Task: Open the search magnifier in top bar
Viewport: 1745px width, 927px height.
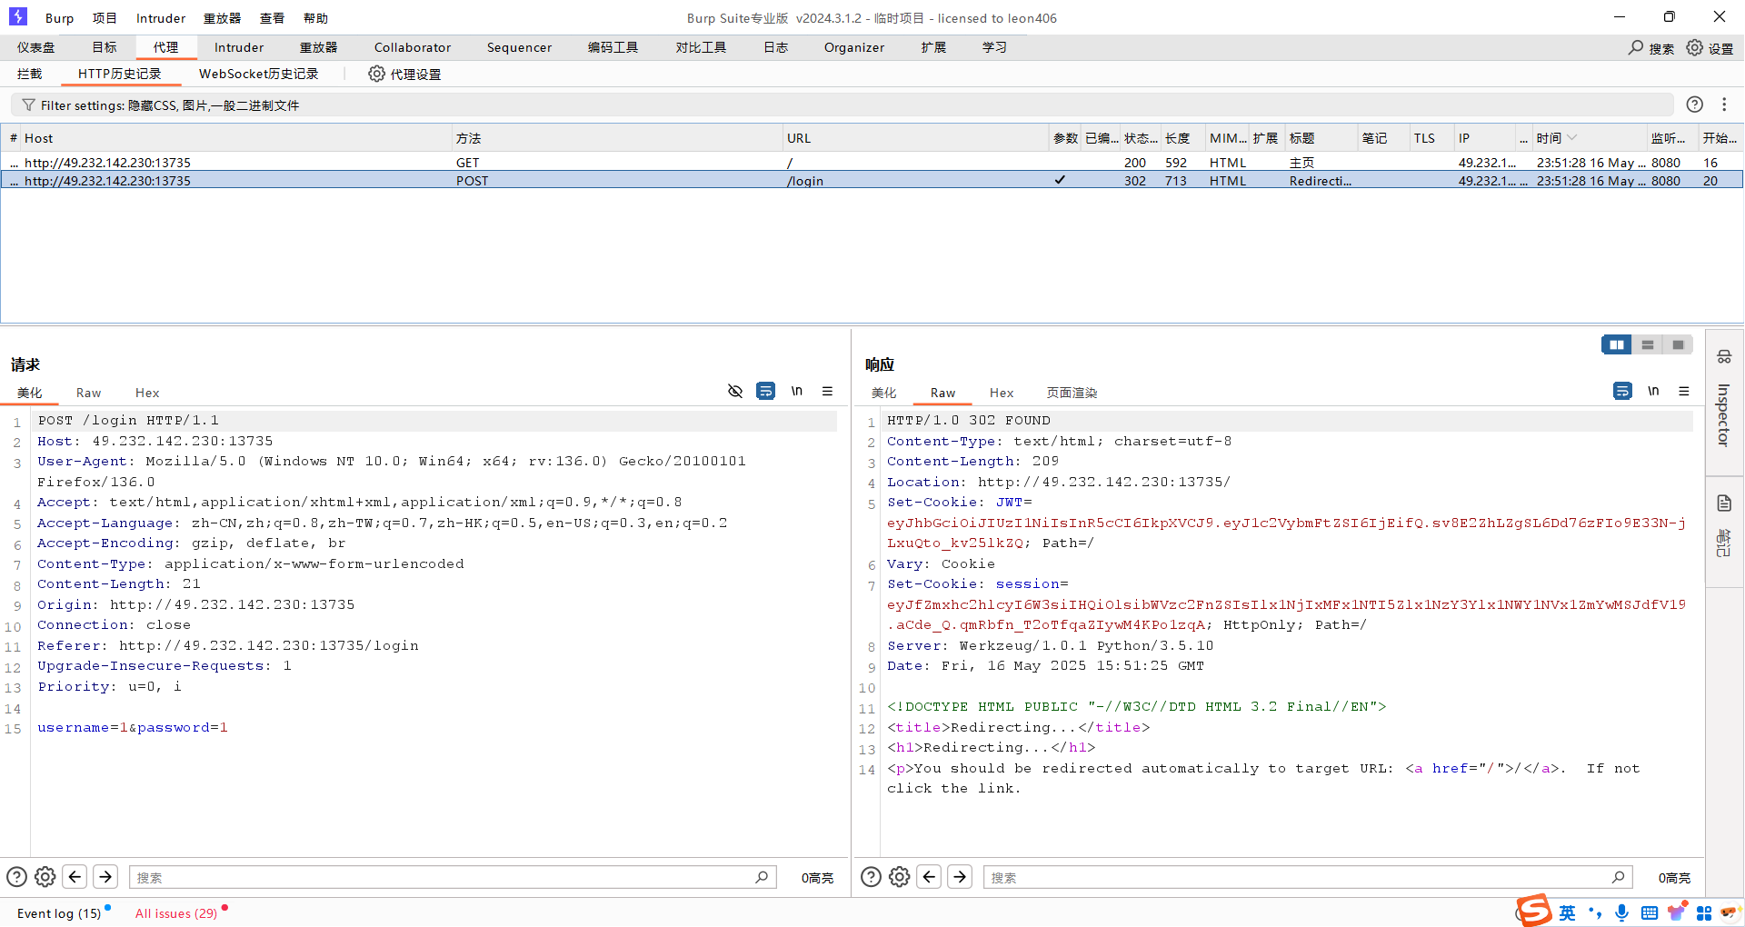Action: pyautogui.click(x=1636, y=47)
